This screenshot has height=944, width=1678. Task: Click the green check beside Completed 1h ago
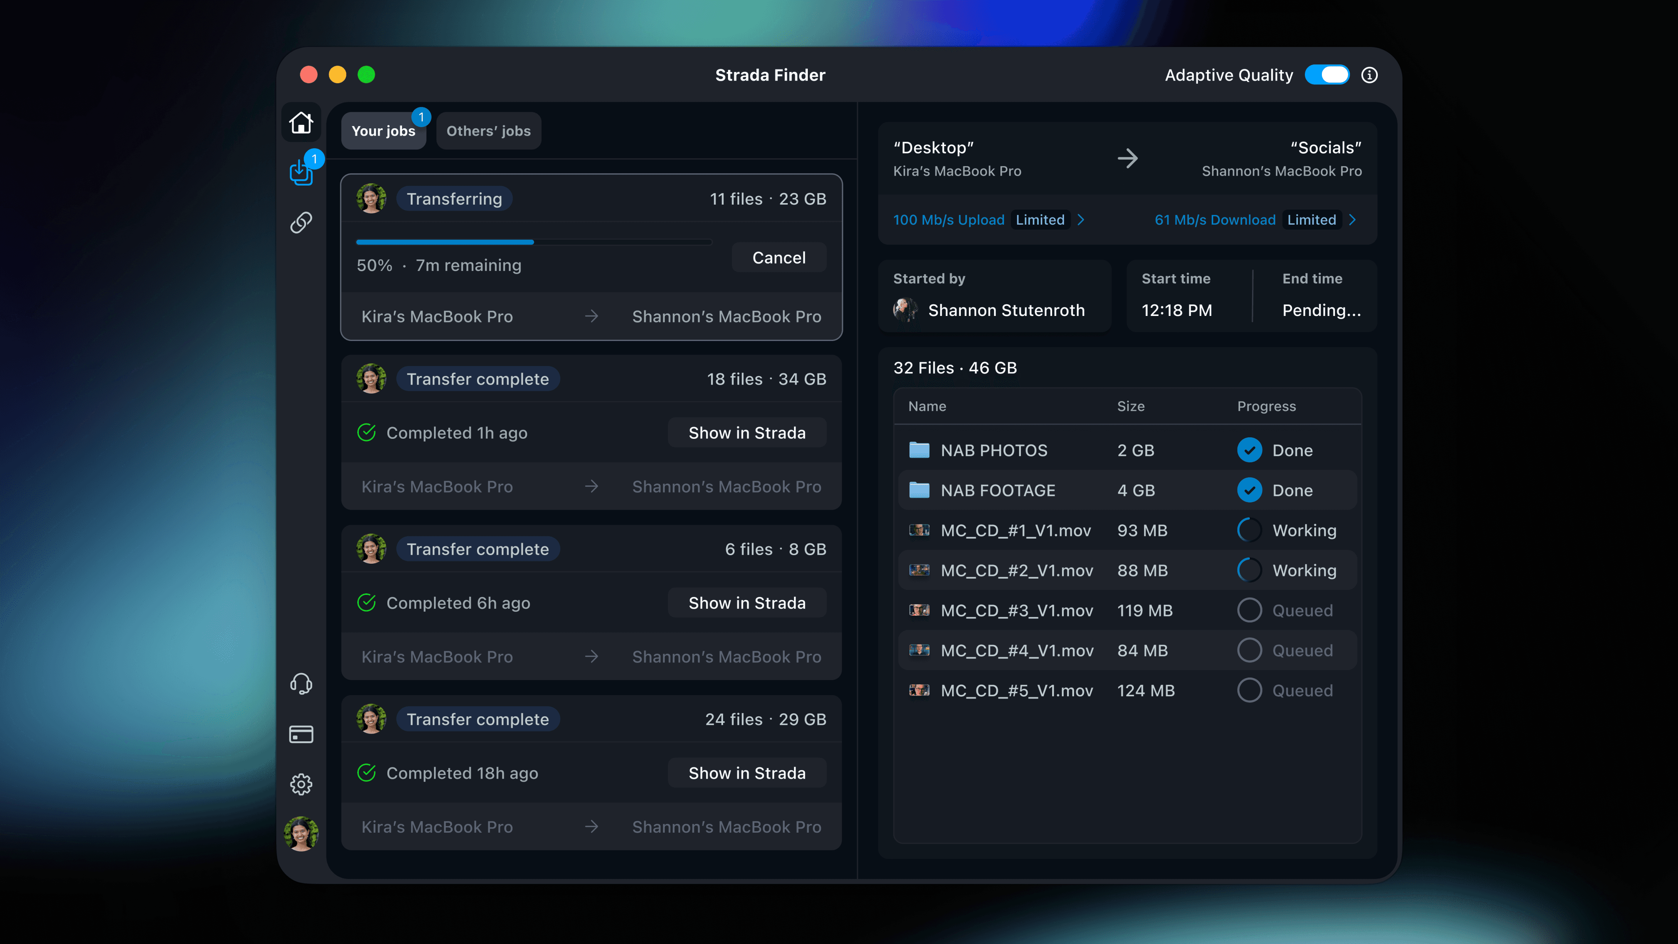pos(367,432)
